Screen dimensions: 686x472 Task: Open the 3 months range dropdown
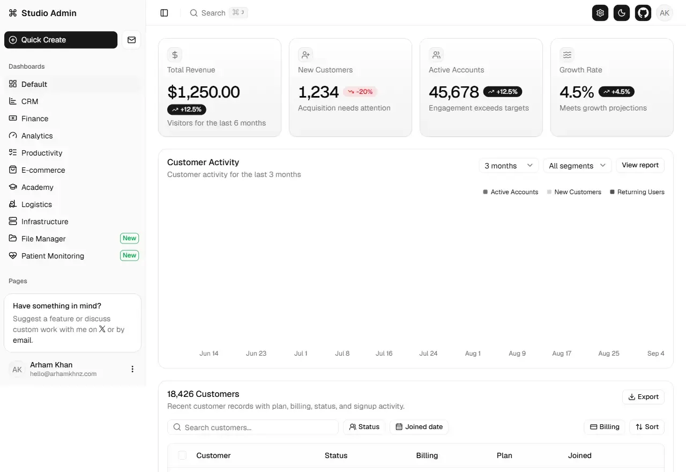click(x=509, y=166)
